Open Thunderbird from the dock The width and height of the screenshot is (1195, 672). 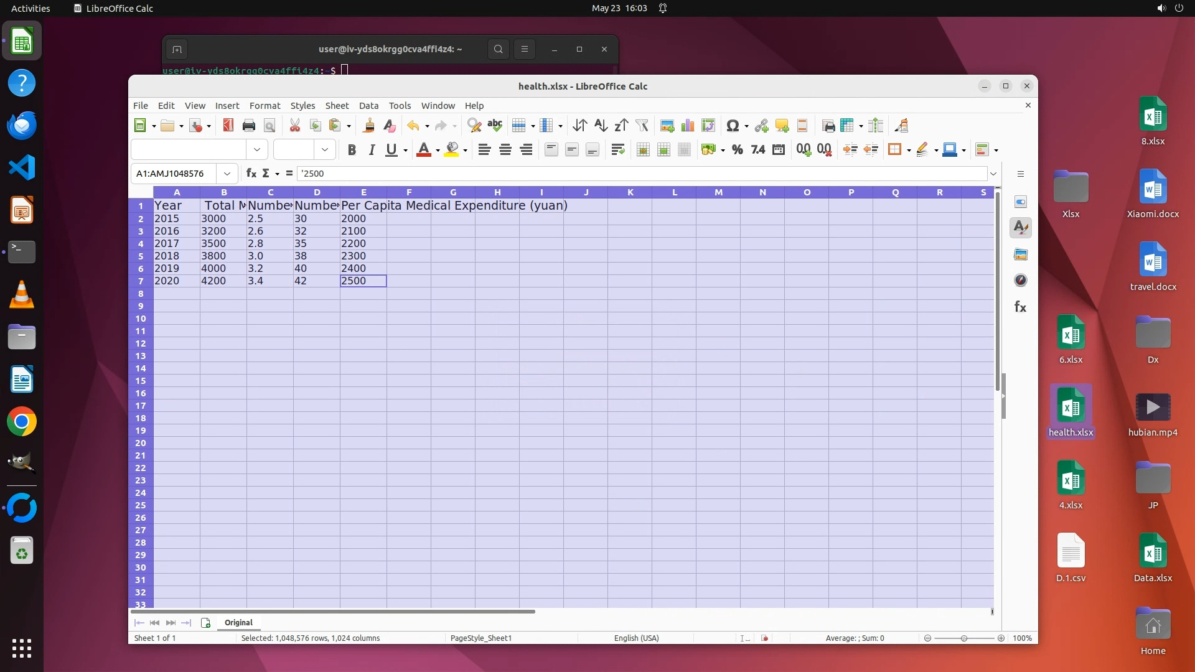[22, 125]
